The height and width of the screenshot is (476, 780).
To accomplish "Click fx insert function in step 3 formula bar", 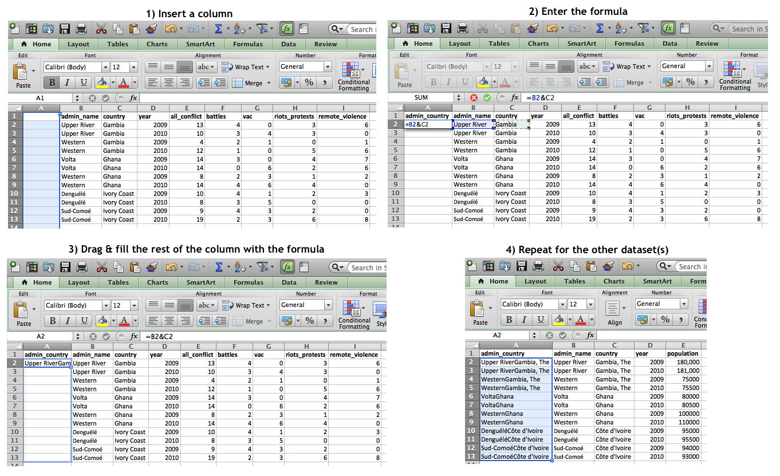I will coord(134,336).
